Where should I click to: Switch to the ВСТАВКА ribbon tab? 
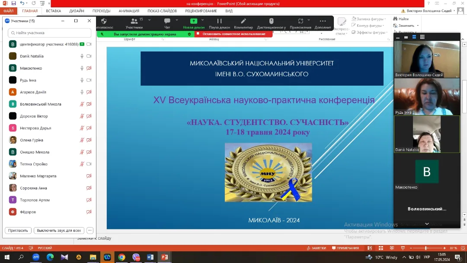click(x=53, y=11)
